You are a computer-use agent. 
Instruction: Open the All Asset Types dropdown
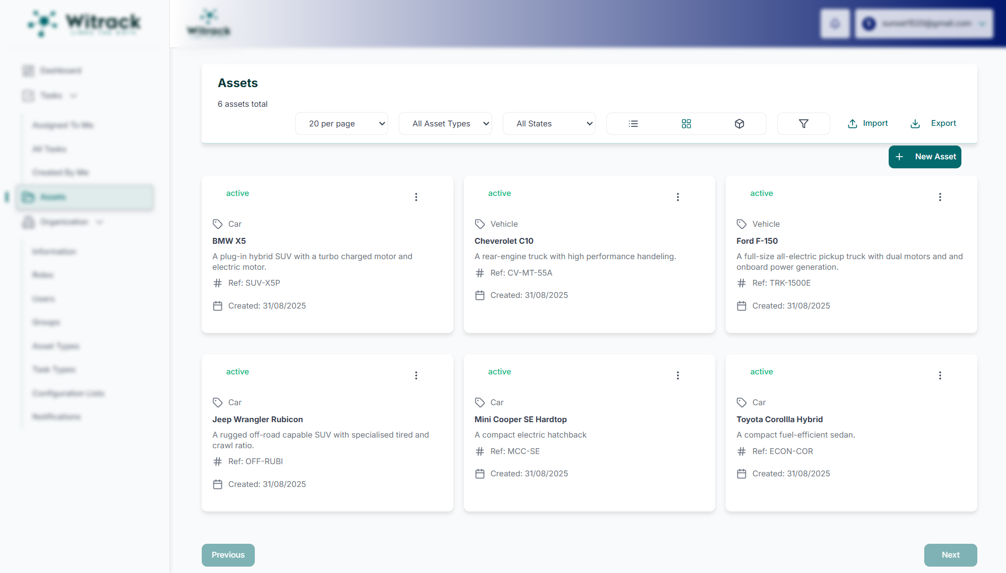445,124
